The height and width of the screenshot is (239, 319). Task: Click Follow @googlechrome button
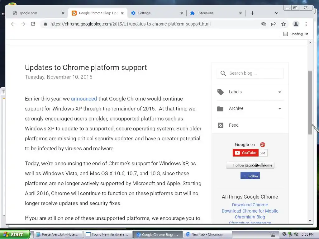pos(250,165)
